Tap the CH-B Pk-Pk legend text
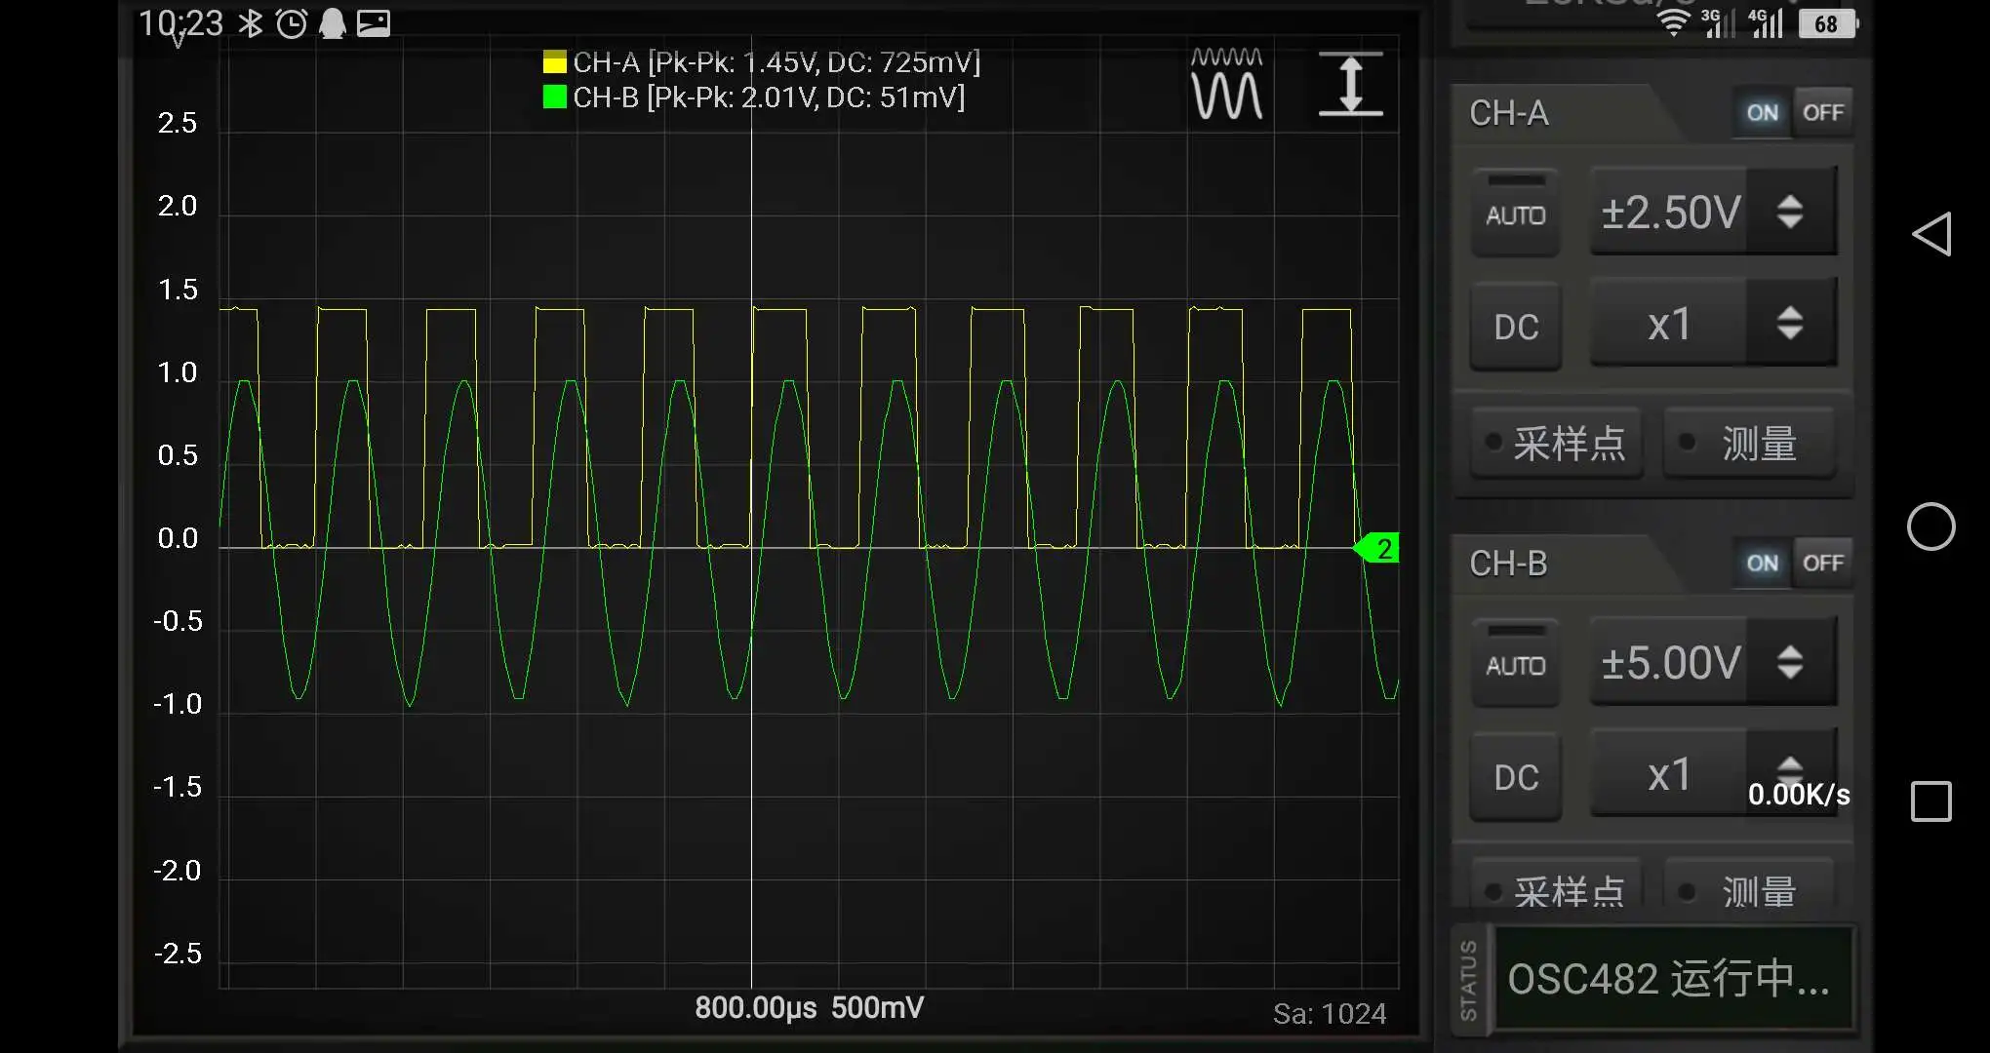This screenshot has width=1990, height=1053. (x=769, y=97)
